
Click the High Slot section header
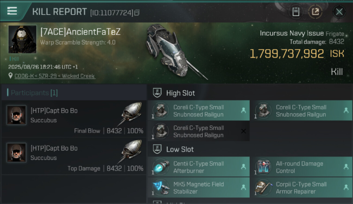pyautogui.click(x=180, y=93)
